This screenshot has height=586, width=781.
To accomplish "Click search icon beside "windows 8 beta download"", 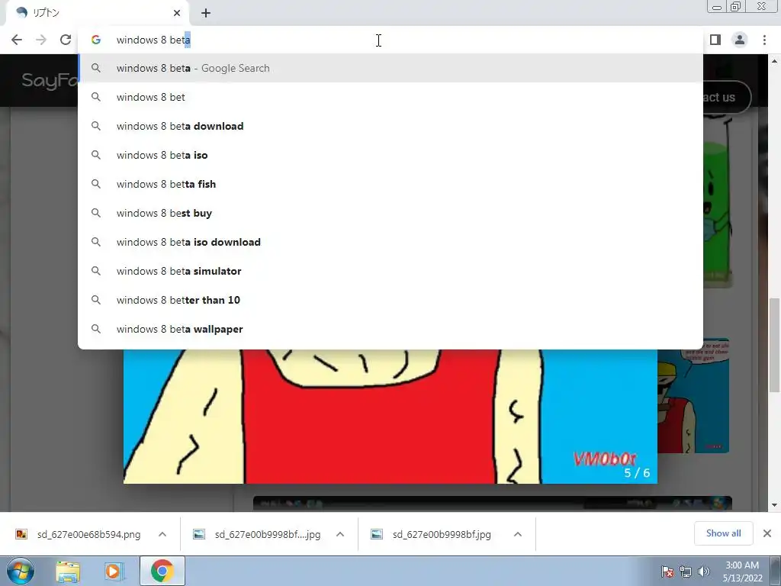I will pyautogui.click(x=95, y=126).
